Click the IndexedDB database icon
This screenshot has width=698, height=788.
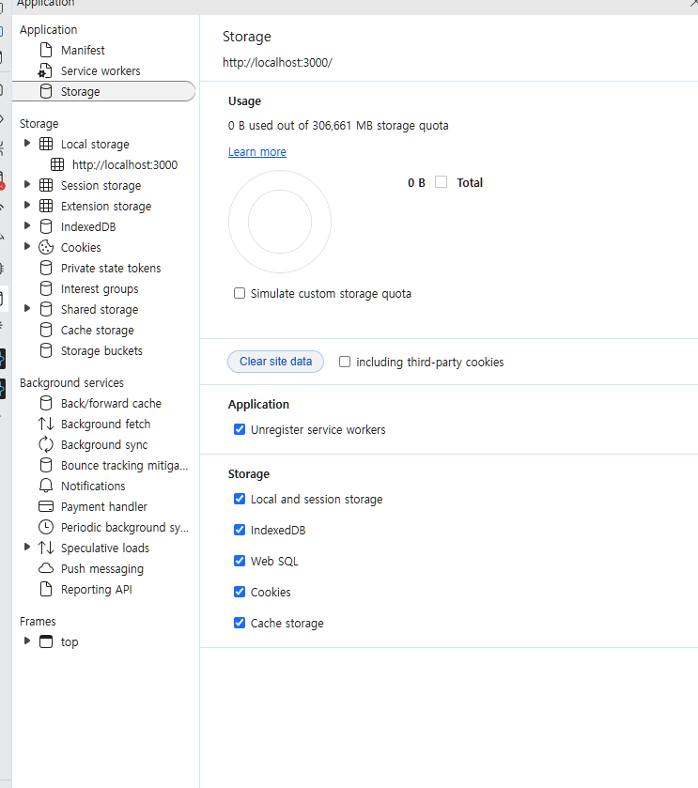[46, 226]
